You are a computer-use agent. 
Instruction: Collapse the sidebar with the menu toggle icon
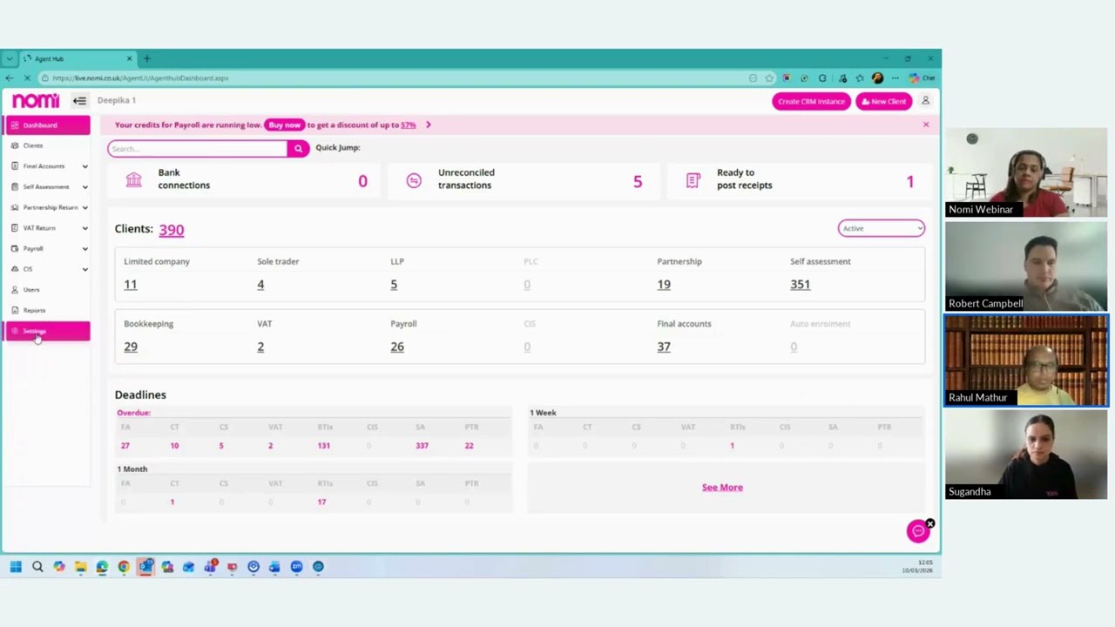point(79,101)
